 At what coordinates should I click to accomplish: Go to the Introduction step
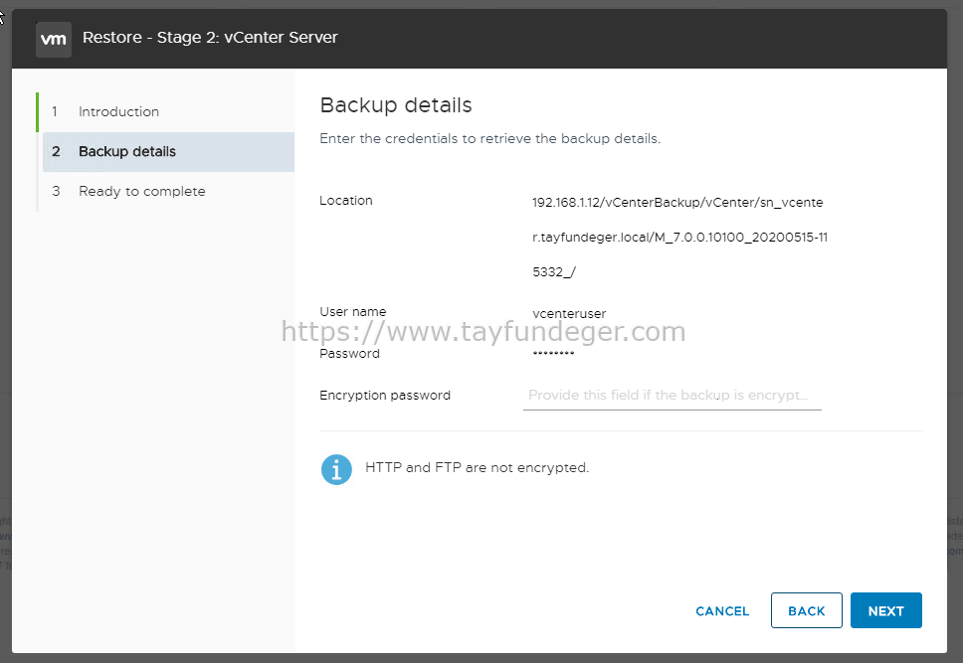(x=168, y=111)
